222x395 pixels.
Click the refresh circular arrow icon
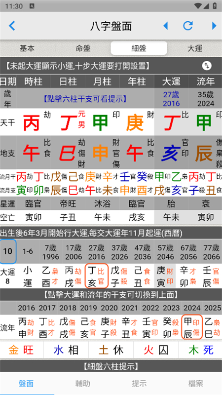coord(188,26)
